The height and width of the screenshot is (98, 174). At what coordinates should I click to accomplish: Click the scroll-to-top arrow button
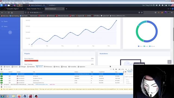169,62
